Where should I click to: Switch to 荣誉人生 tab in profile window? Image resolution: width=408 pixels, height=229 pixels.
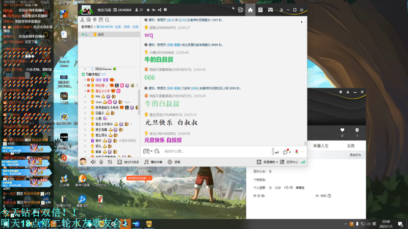click(x=321, y=146)
